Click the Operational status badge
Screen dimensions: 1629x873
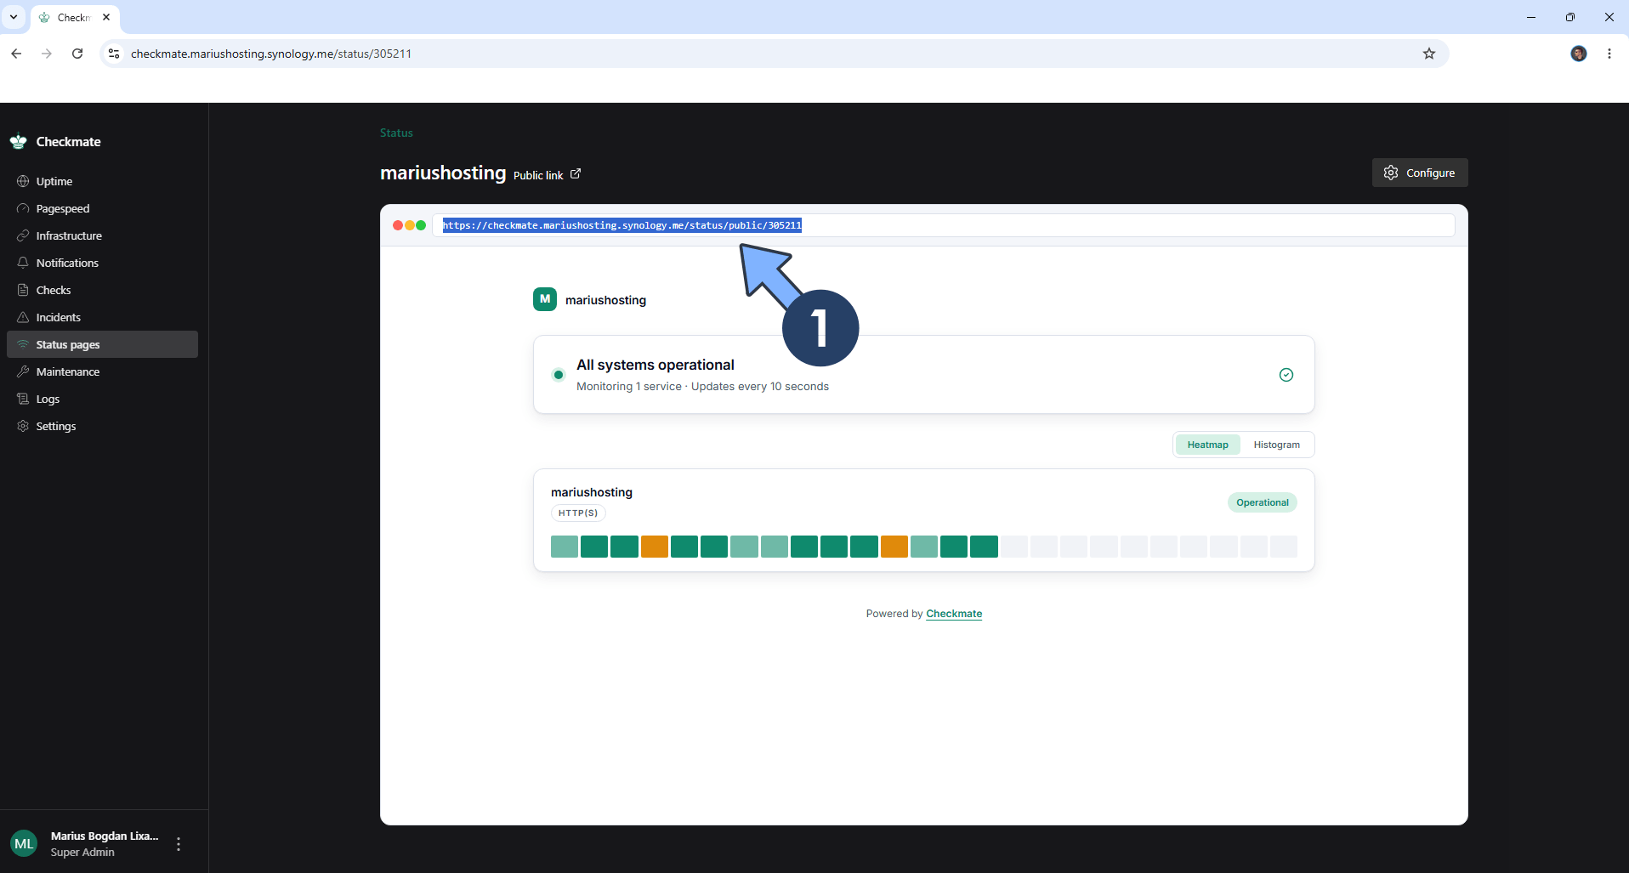pos(1263,502)
